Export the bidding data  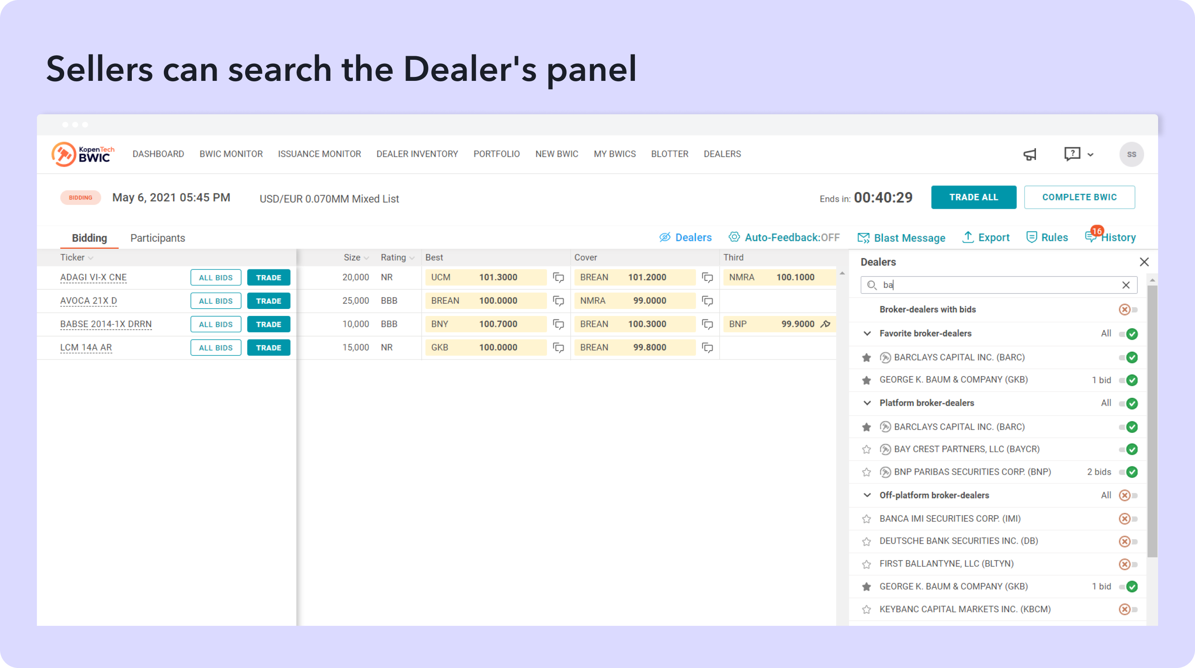coord(986,237)
